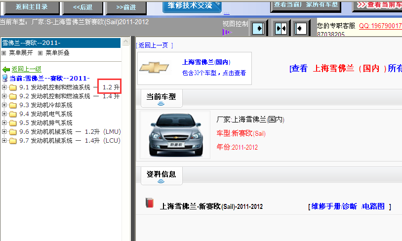Expand 9.3 发动机冷却系统 node
The height and width of the screenshot is (241, 402).
[4, 105]
